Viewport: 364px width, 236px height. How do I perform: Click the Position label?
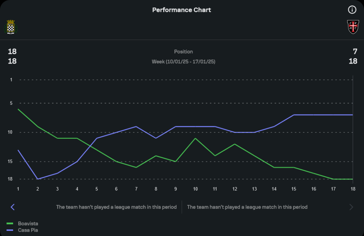183,52
